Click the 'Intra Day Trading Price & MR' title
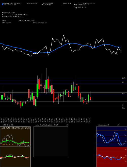 coord(47,125)
